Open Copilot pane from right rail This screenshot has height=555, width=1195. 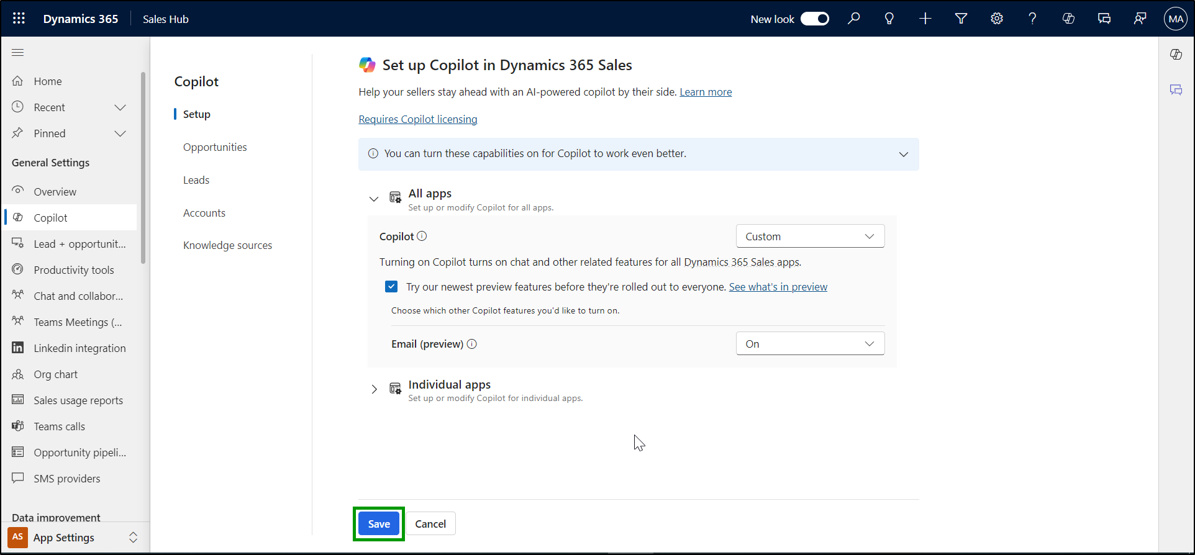click(x=1176, y=55)
